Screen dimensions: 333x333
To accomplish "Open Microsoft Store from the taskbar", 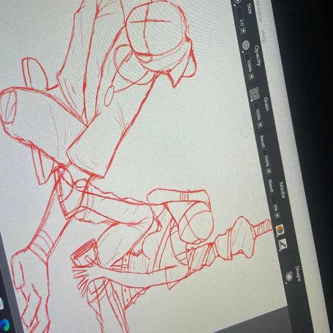I will coord(3,302).
